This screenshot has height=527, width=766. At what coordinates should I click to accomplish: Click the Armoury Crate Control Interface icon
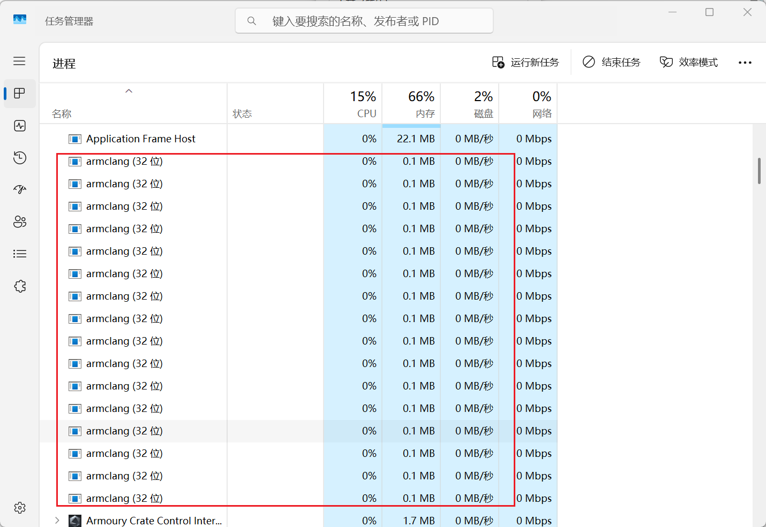pyautogui.click(x=75, y=521)
